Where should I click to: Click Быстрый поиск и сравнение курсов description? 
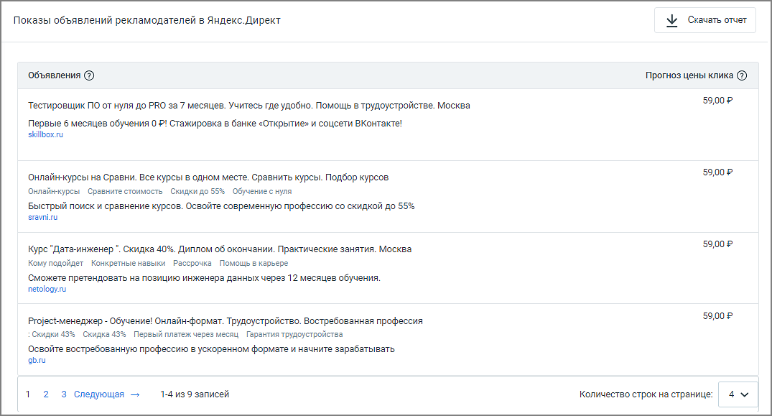tap(221, 206)
